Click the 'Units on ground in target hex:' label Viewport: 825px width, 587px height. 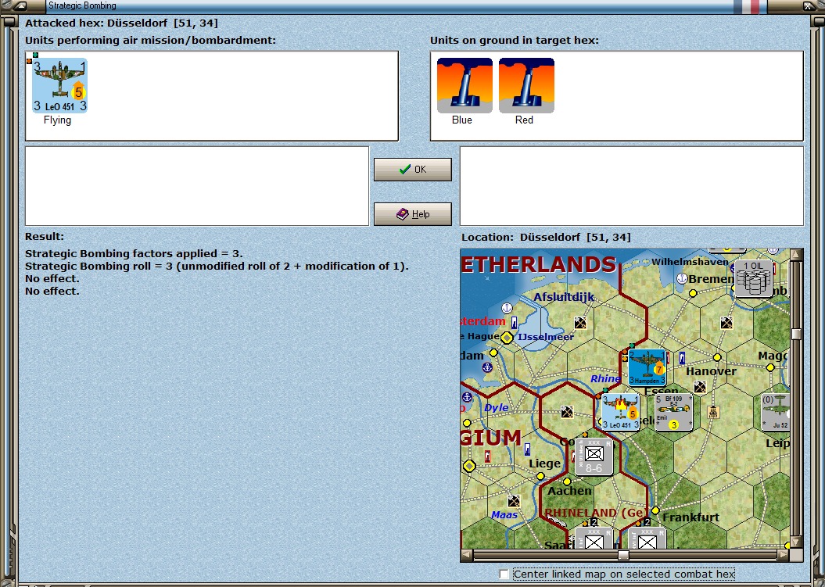click(x=514, y=41)
